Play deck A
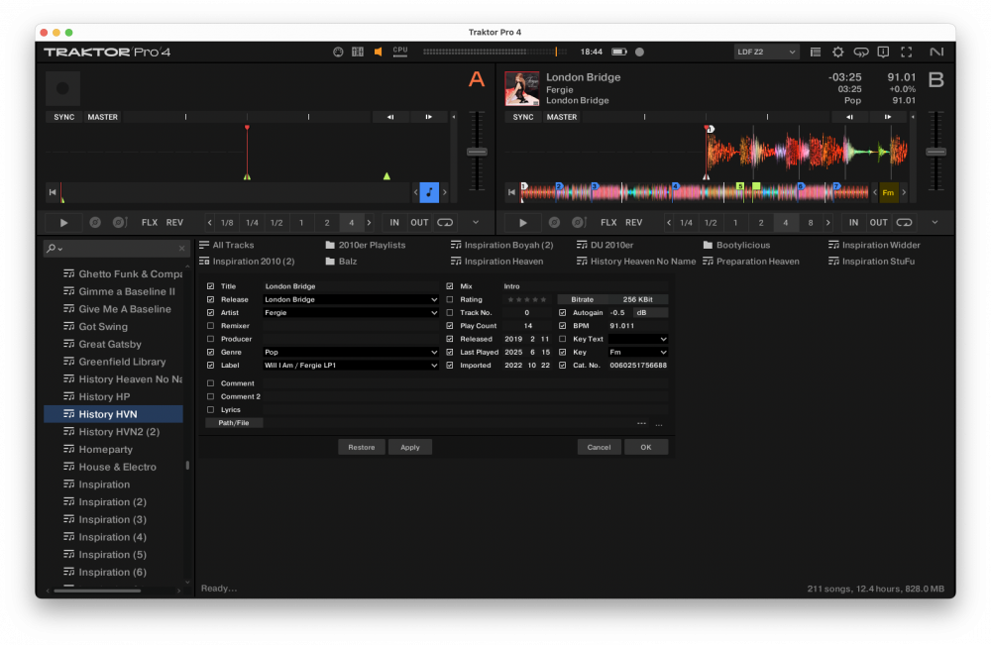Image resolution: width=991 pixels, height=645 pixels. pos(63,222)
